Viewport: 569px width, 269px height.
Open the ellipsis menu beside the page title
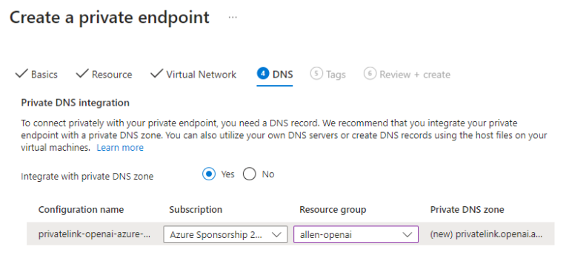(x=233, y=17)
